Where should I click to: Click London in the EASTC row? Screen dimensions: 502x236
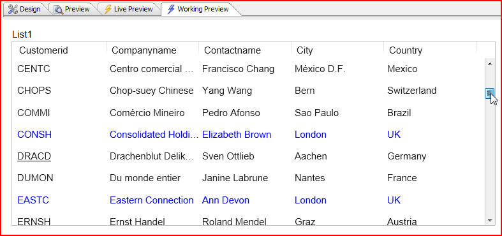pos(310,200)
